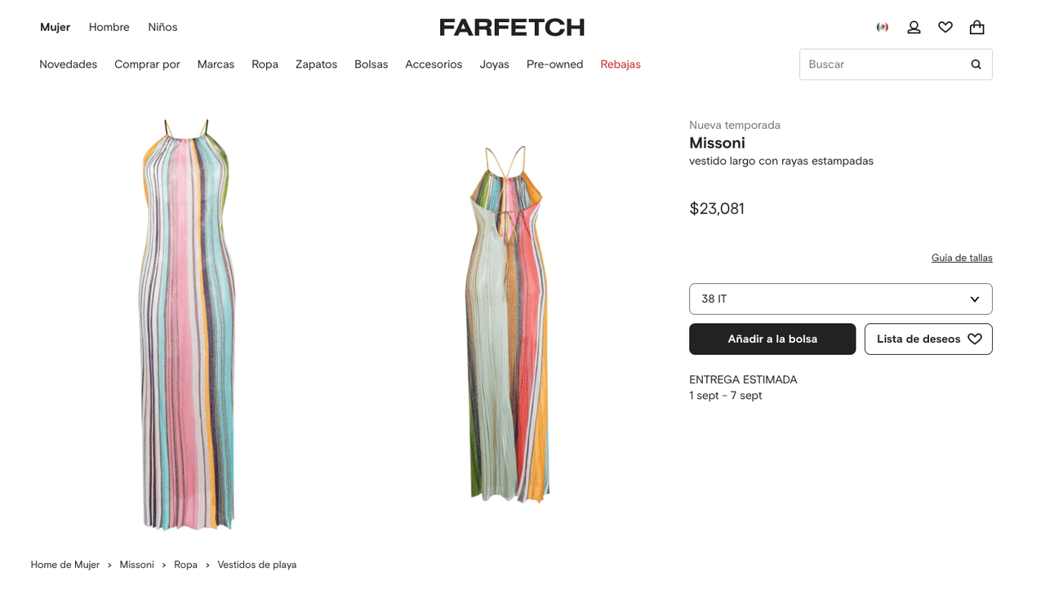Click the search magnifier icon
This screenshot has height=598, width=1045.
pos(976,64)
